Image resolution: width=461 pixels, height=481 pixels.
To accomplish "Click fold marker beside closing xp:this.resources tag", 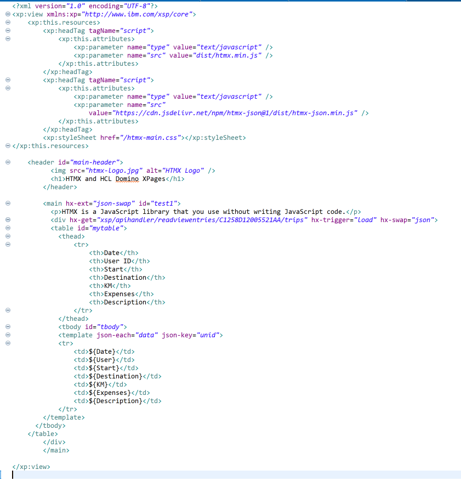I will 7,146.
